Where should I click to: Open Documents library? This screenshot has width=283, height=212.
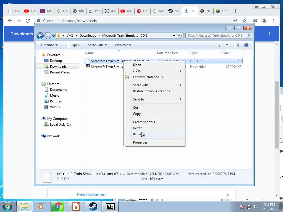58,90
